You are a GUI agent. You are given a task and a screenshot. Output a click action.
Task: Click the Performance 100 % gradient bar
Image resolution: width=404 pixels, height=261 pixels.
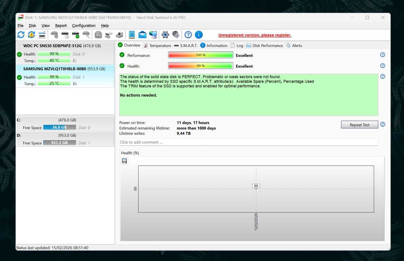[x=200, y=55]
